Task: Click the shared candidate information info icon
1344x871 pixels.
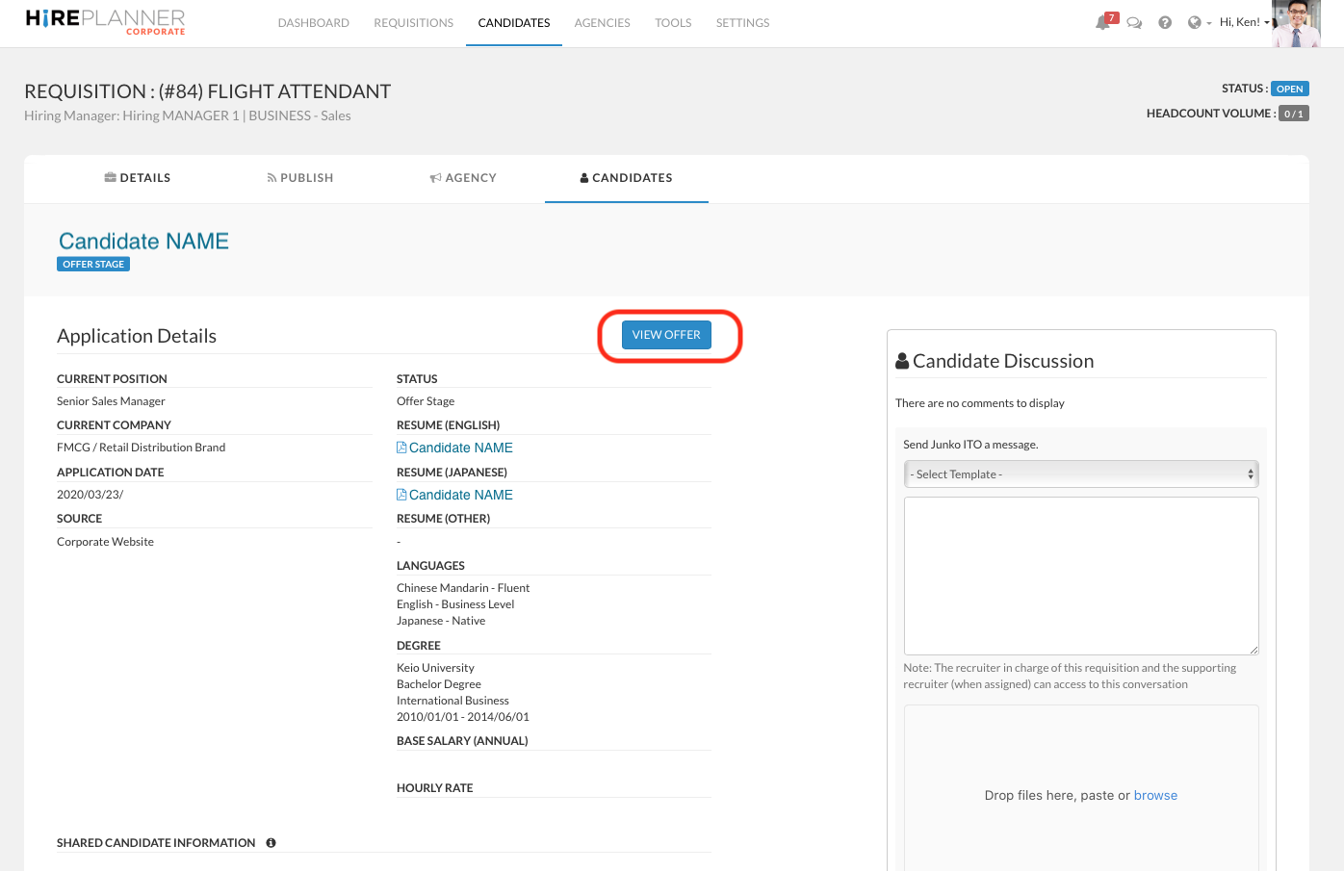Action: [x=271, y=843]
